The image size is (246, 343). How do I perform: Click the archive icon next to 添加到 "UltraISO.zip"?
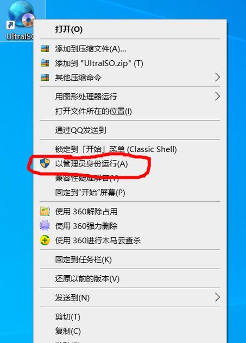click(45, 63)
